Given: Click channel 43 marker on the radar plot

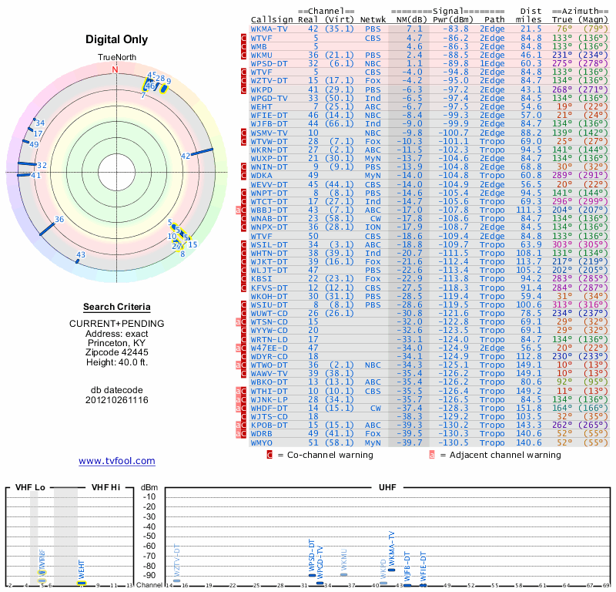Looking at the screenshot, I should click(x=78, y=261).
